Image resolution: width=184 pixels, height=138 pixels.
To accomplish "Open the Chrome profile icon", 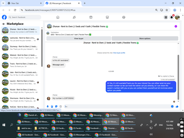I will pyautogui.click(x=175, y=10).
